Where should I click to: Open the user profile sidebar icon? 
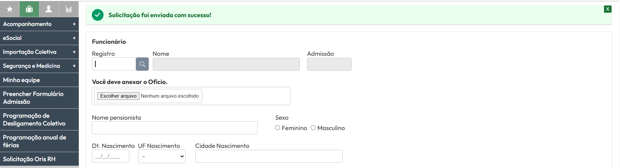pos(49,9)
